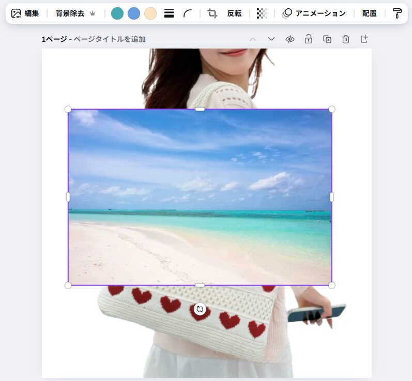Click the right edge crop handle
This screenshot has width=412, height=381.
click(x=332, y=197)
